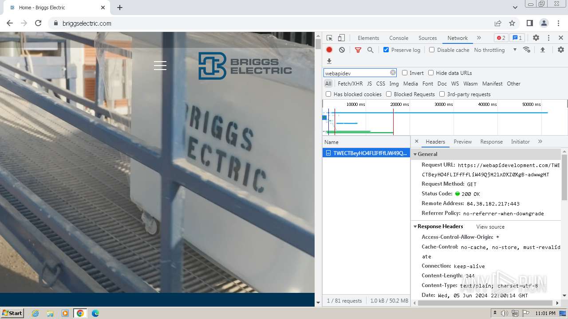Toggle the network filter funnel icon
568x319 pixels.
click(358, 50)
